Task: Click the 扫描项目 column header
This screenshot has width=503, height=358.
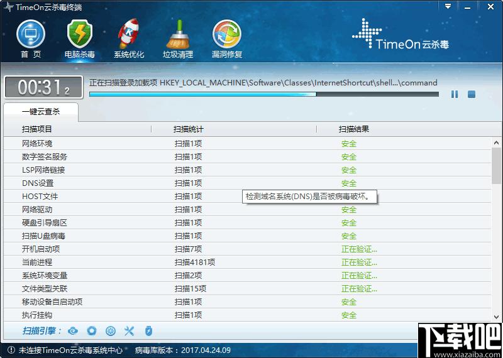Action: (x=37, y=129)
